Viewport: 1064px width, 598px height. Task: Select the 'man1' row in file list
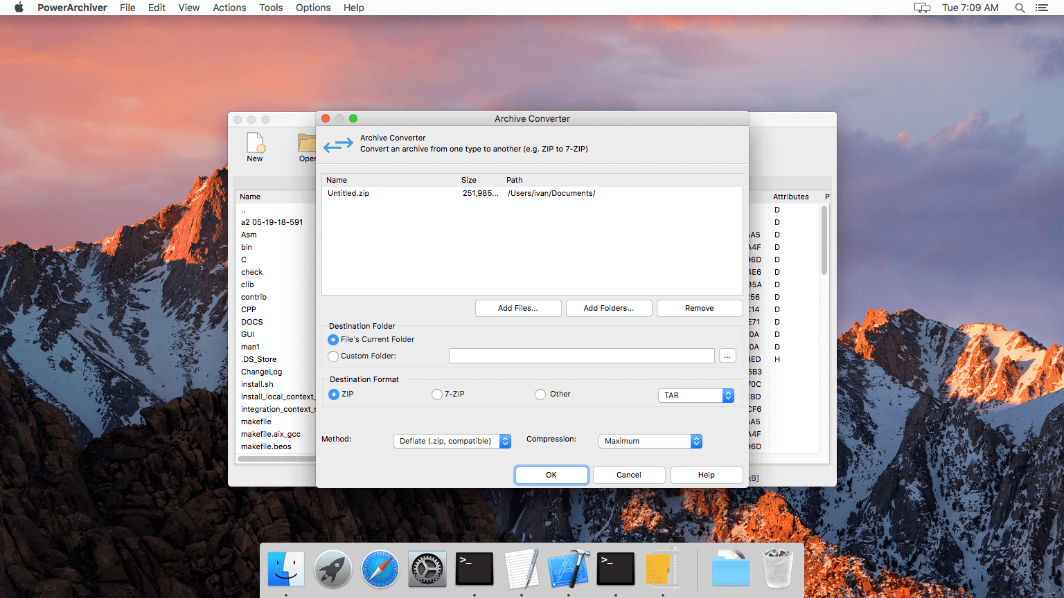(x=251, y=347)
